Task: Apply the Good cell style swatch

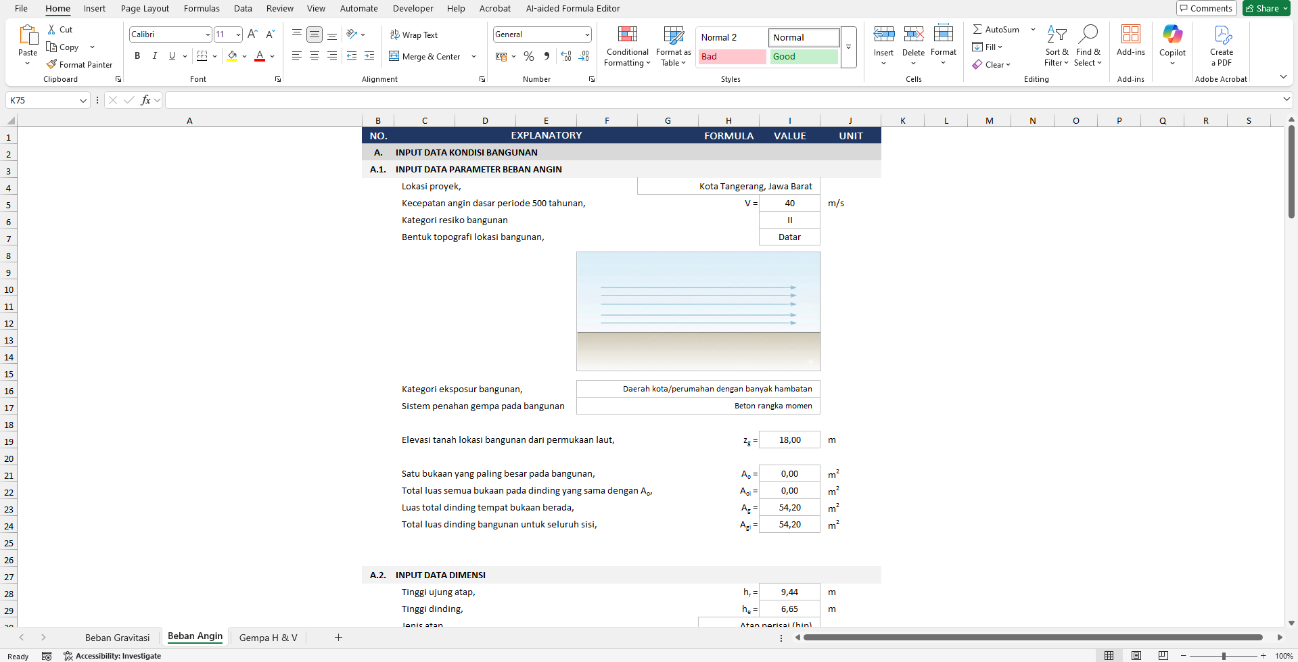Action: [x=803, y=57]
